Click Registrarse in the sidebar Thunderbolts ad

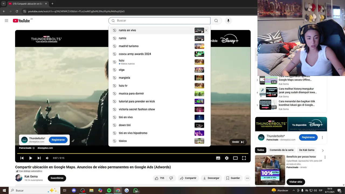tap(308, 137)
